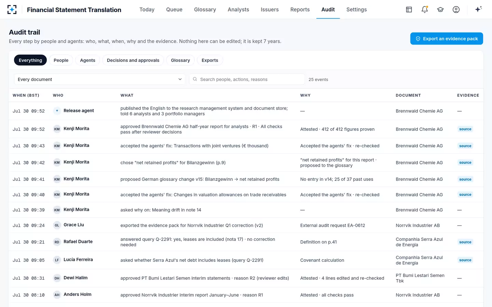The width and height of the screenshot is (492, 307).
Task: Open the sparkle AI assistant icon
Action: 478,9
